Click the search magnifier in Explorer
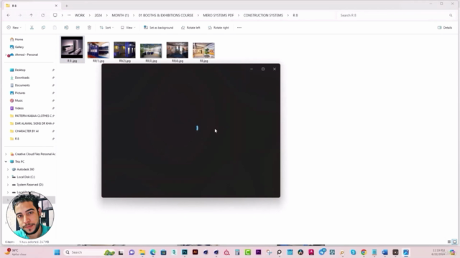 tap(451, 15)
